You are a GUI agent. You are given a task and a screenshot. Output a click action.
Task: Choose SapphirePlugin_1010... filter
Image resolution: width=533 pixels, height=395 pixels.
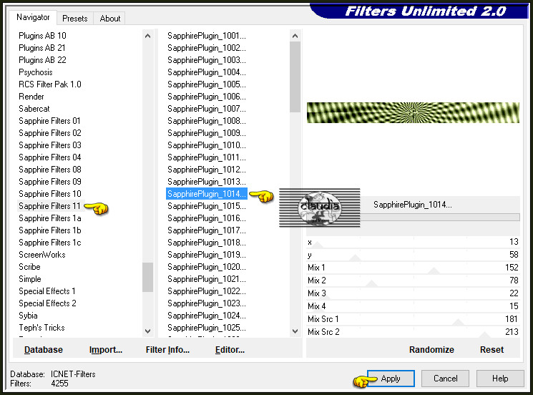click(x=207, y=145)
